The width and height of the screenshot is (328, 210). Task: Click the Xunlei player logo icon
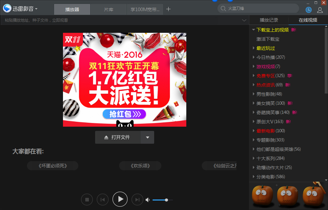7,8
